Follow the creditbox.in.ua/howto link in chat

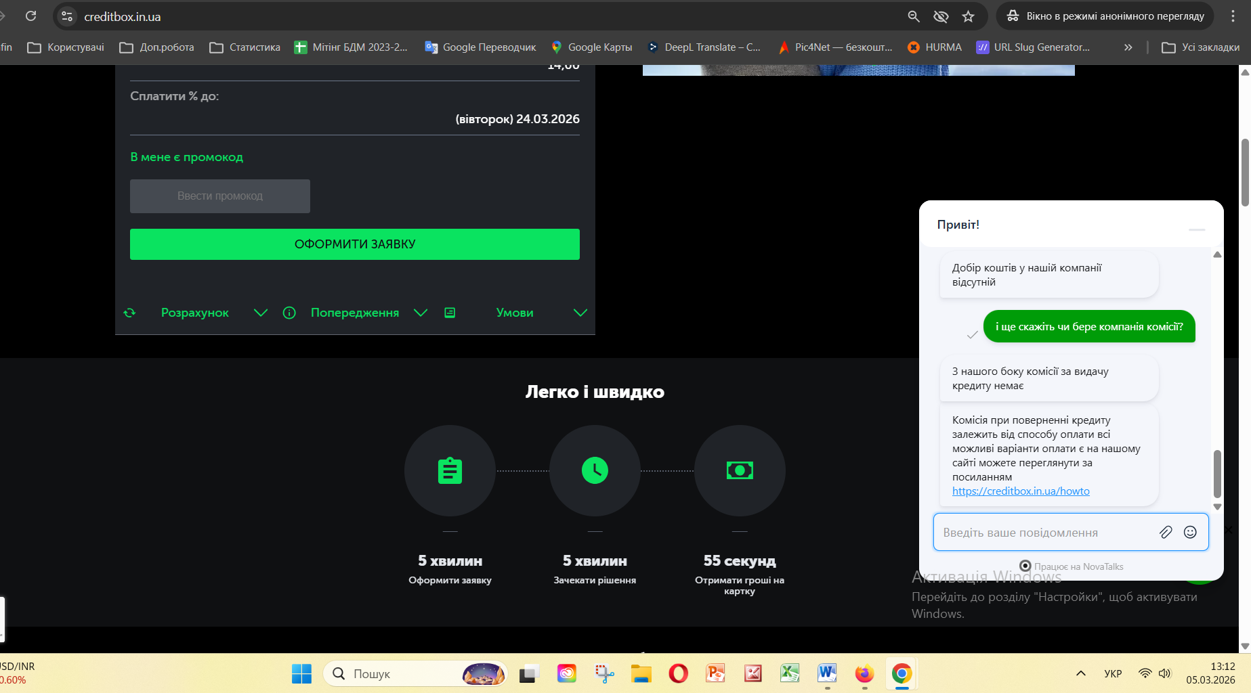(1021, 491)
